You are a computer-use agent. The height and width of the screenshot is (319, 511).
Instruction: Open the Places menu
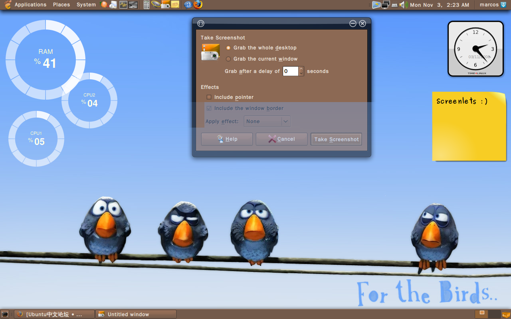(61, 5)
